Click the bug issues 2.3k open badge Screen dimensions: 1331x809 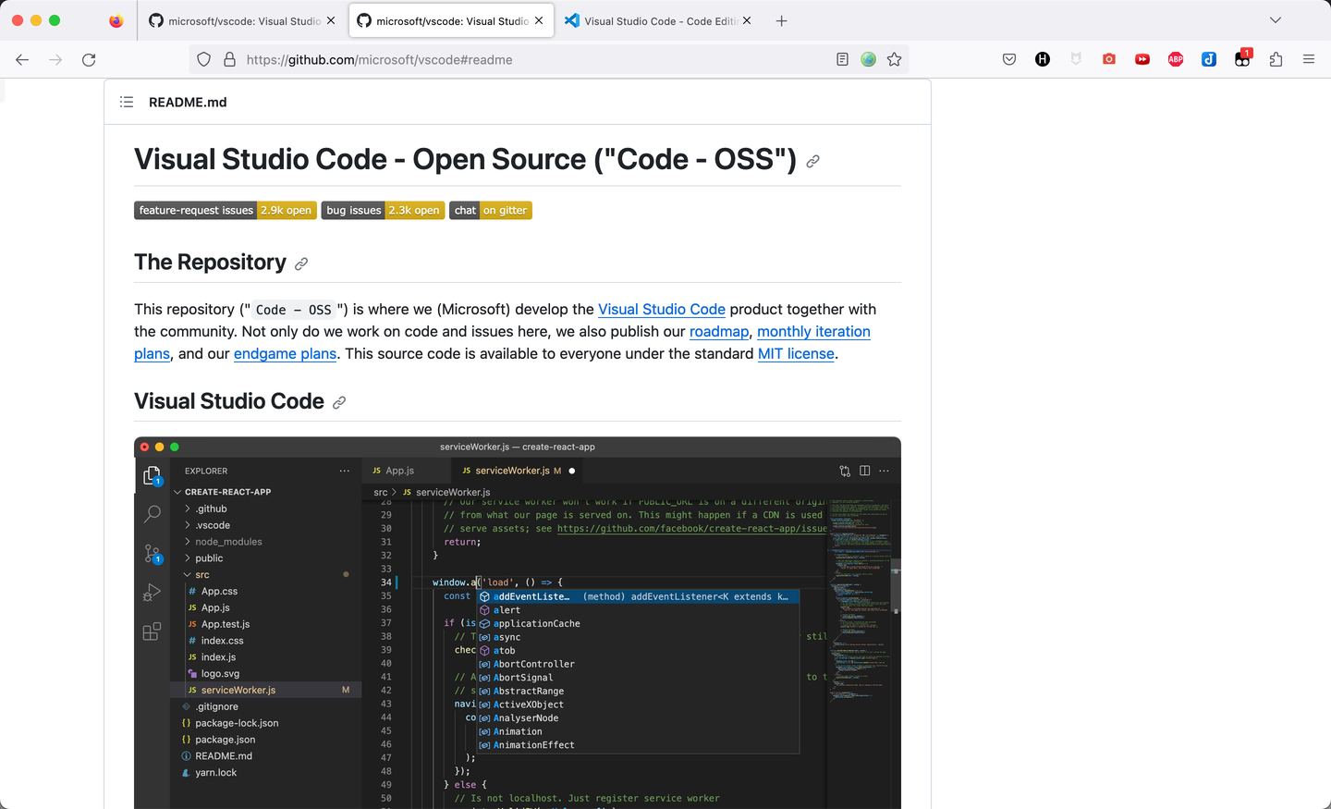(383, 210)
